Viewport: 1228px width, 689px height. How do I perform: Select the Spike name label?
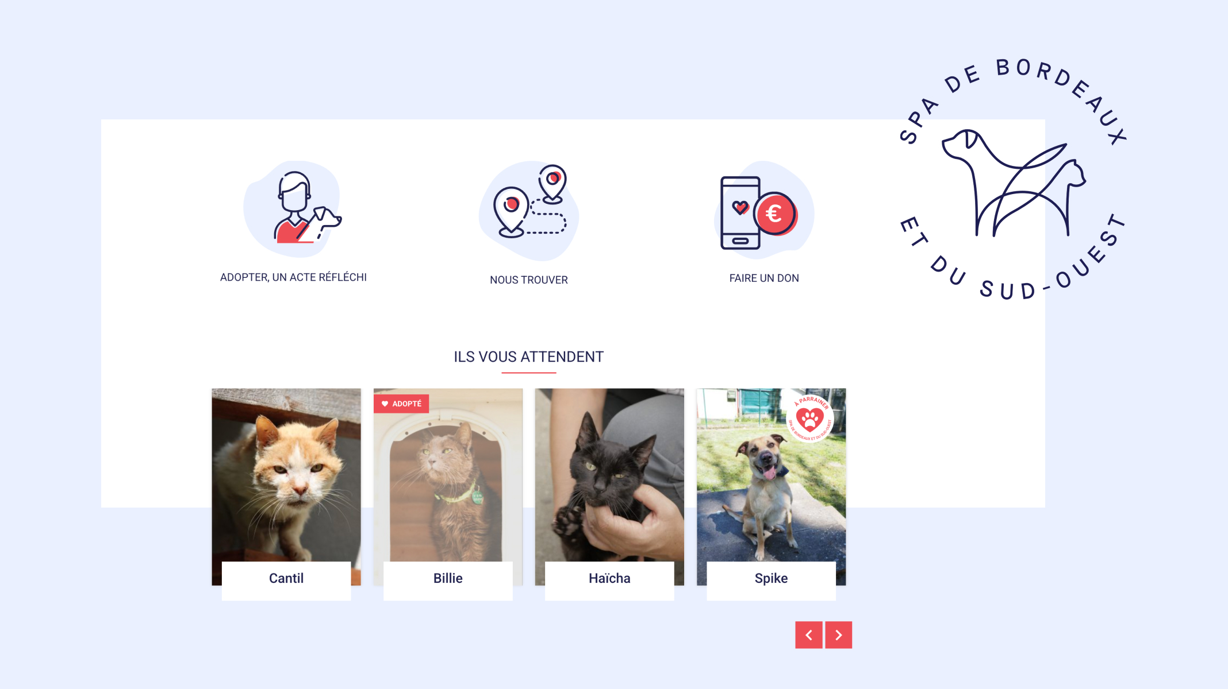point(771,579)
